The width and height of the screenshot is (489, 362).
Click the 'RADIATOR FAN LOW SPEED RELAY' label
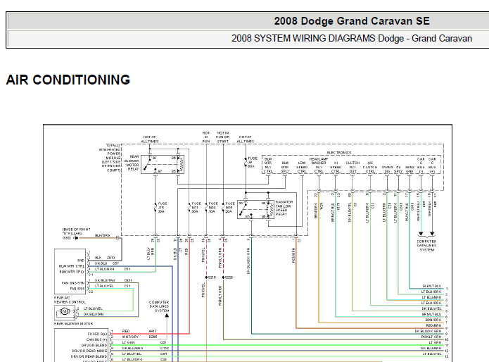284,208
